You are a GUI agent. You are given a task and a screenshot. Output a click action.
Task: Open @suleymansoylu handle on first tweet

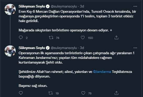[64, 6]
